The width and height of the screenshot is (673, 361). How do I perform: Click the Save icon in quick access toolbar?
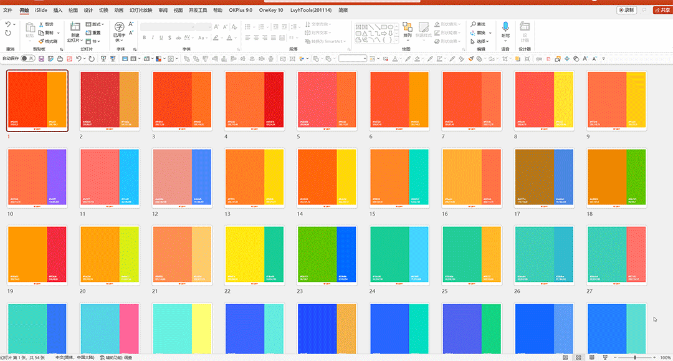point(41,59)
